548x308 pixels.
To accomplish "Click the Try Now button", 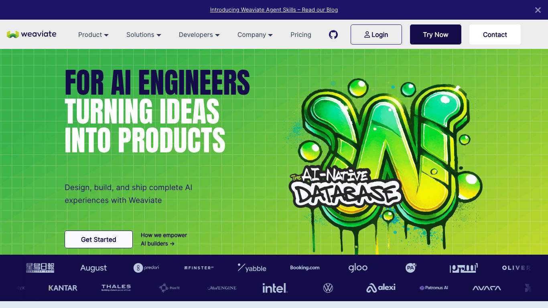I will pyautogui.click(x=436, y=34).
